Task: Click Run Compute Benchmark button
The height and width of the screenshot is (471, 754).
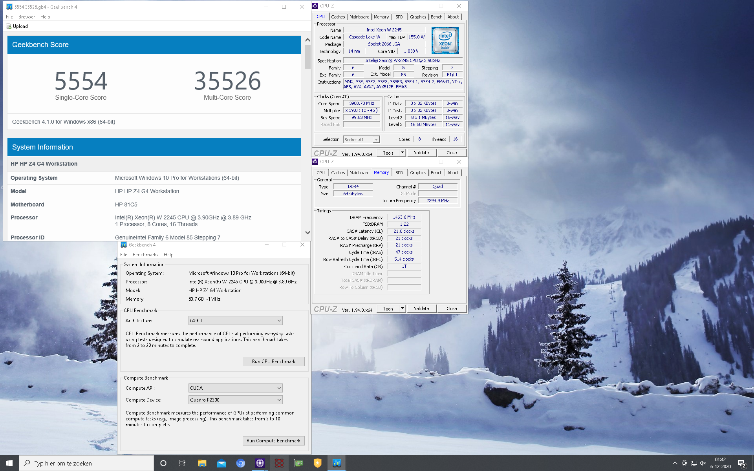Action: (x=273, y=441)
